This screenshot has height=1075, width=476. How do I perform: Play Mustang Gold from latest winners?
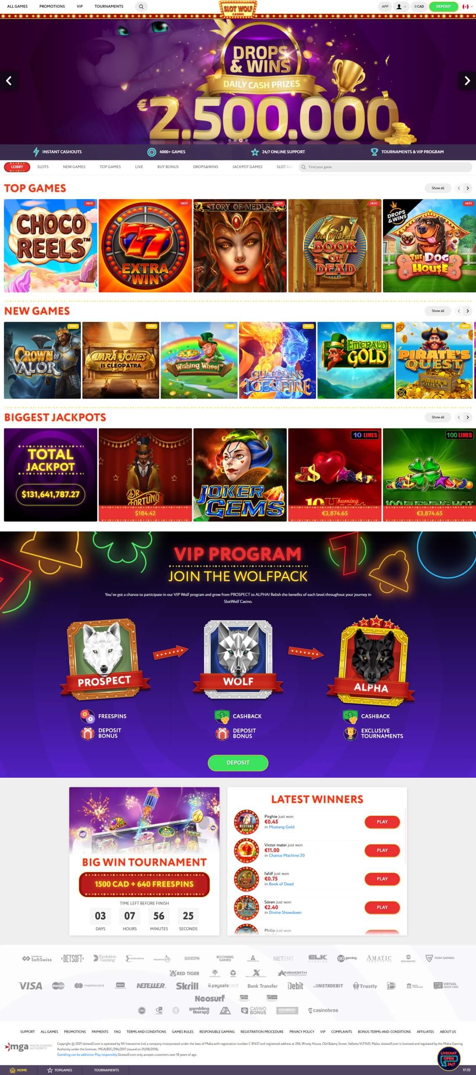(x=382, y=822)
